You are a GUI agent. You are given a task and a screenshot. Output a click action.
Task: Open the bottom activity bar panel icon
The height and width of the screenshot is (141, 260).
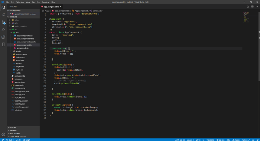pos(3,44)
